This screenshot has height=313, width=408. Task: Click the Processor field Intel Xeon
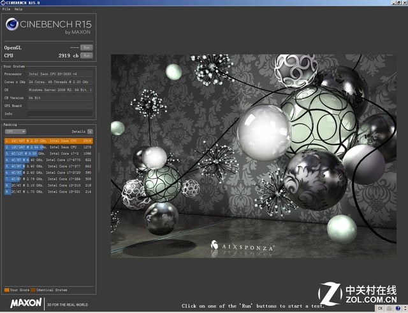pyautogui.click(x=60, y=74)
